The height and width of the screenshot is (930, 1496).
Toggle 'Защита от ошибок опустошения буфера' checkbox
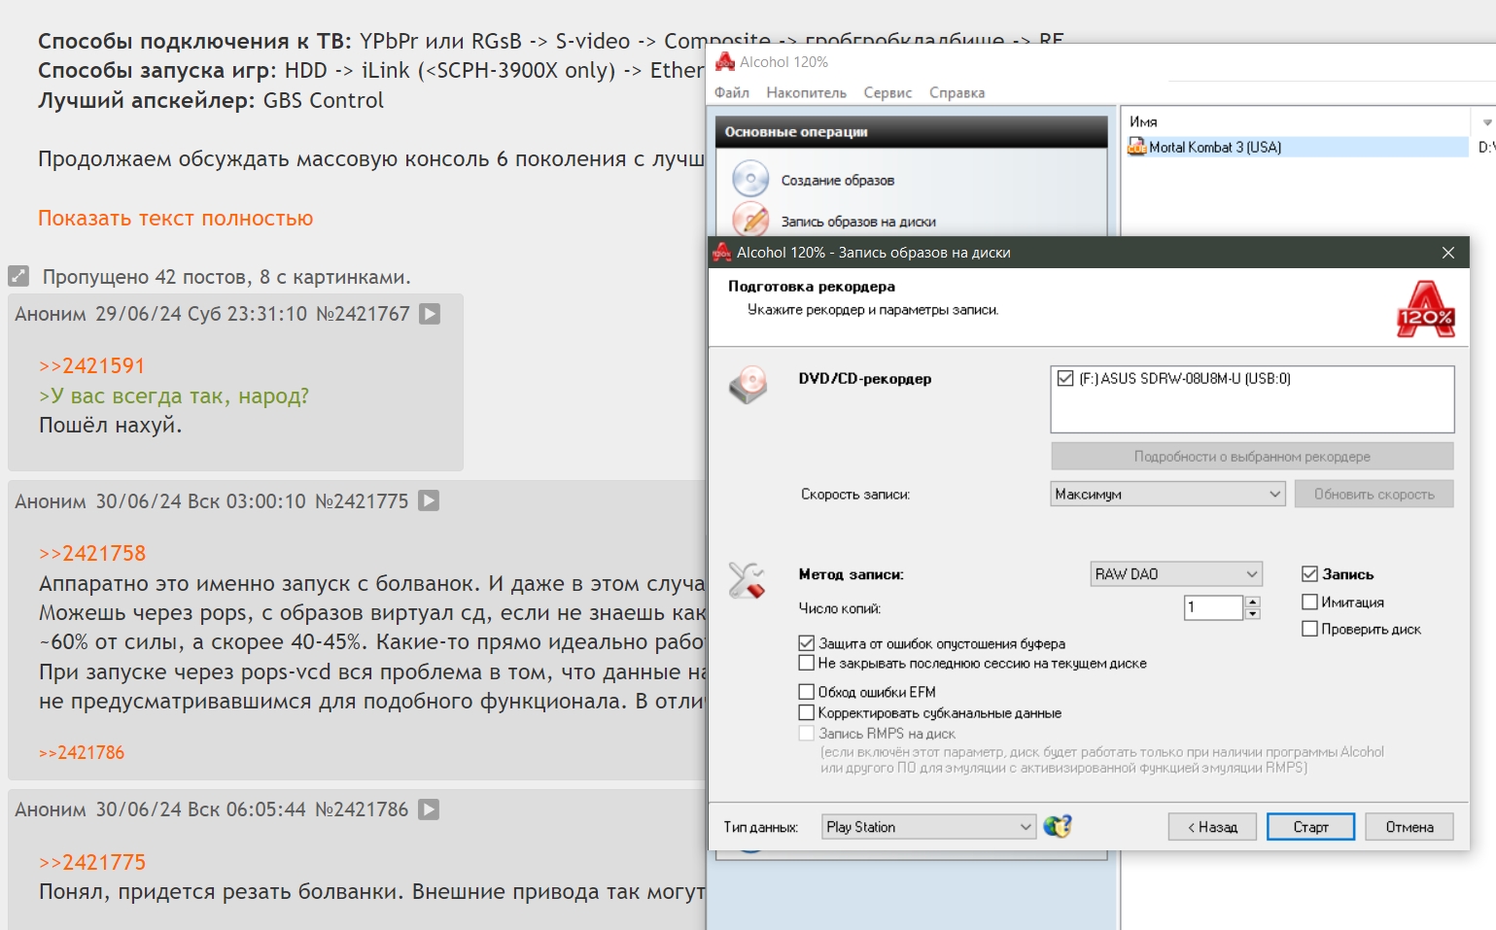(x=806, y=643)
